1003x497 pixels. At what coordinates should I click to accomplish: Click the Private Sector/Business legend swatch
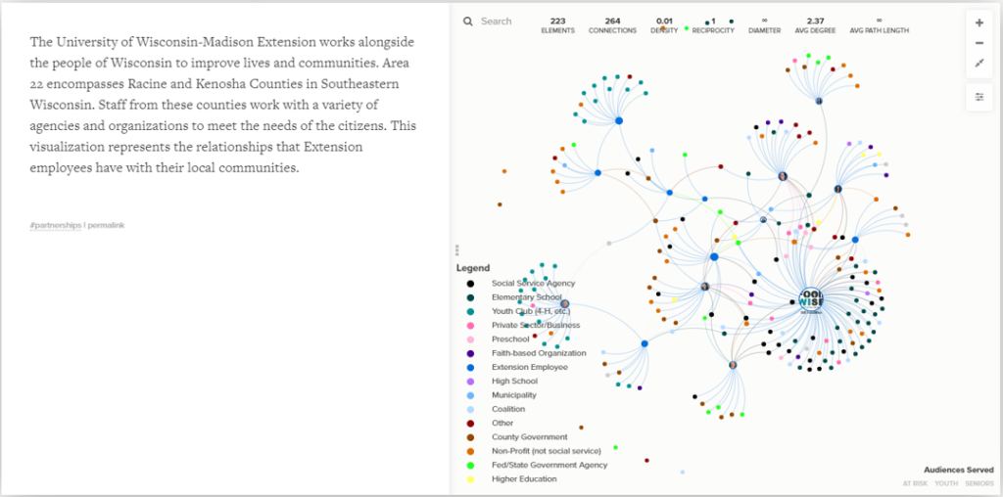point(471,325)
